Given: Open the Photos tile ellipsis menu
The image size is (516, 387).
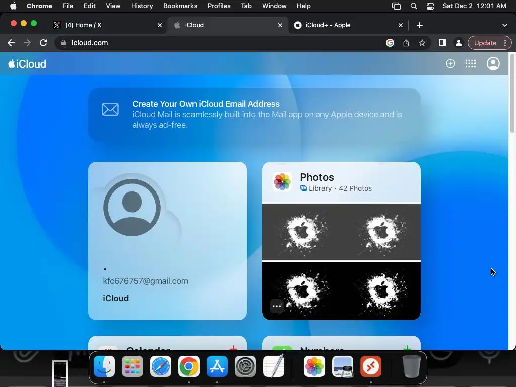Looking at the screenshot, I should click(277, 306).
